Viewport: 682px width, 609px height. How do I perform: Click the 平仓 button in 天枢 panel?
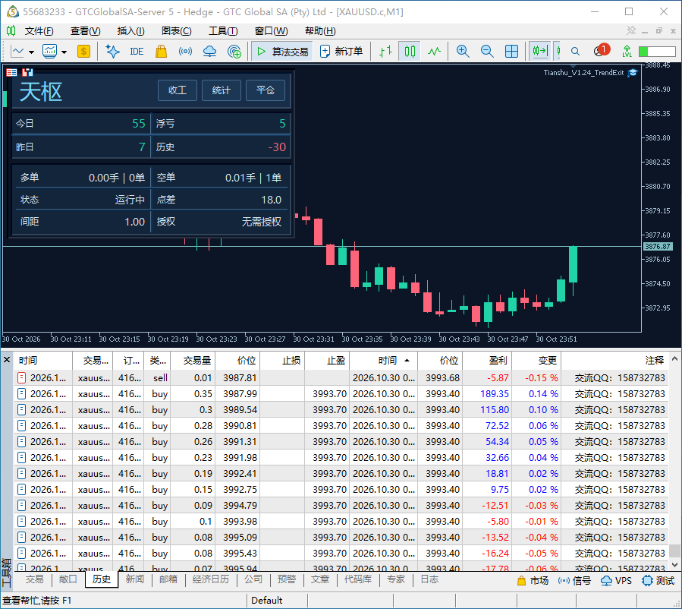pos(266,90)
